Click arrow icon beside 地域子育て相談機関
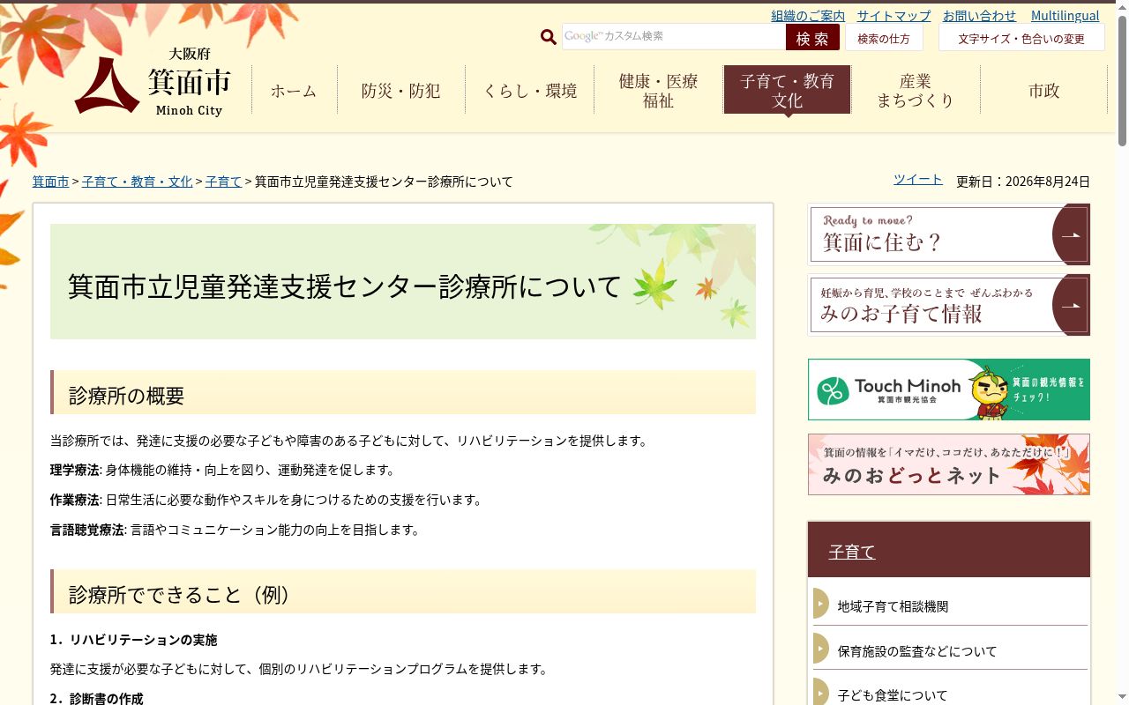This screenshot has width=1129, height=705. coord(821,605)
